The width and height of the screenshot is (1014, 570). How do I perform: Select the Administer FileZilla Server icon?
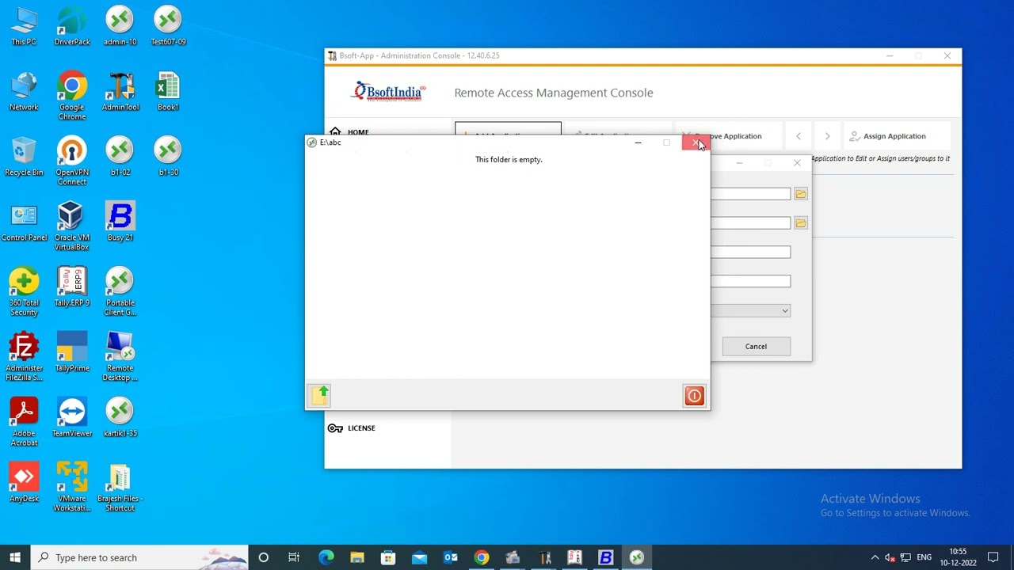coord(24,357)
